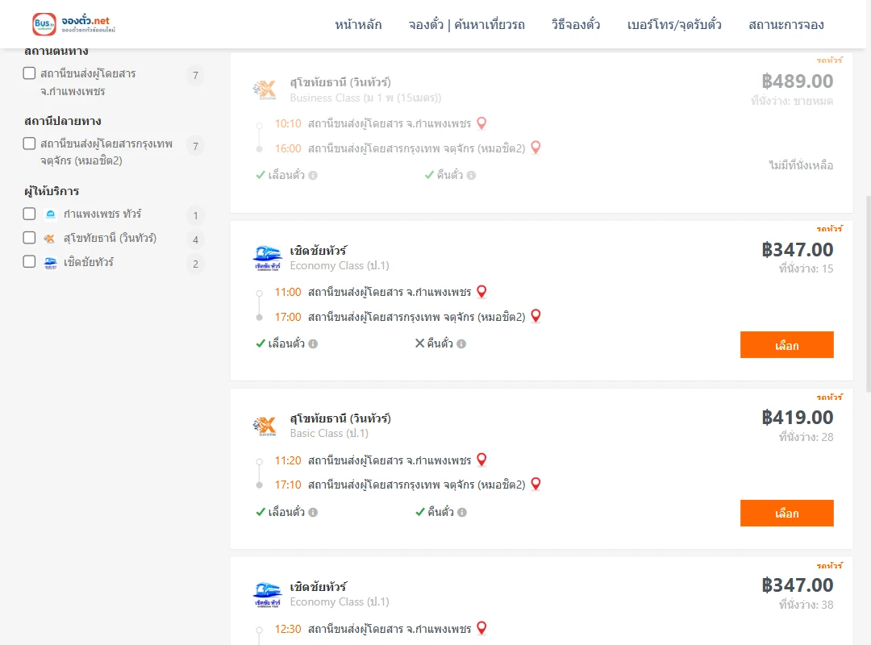Viewport: 871px width, 645px height.
Task: Click the จองตั๋ว.net Bus logo
Action: tap(73, 24)
